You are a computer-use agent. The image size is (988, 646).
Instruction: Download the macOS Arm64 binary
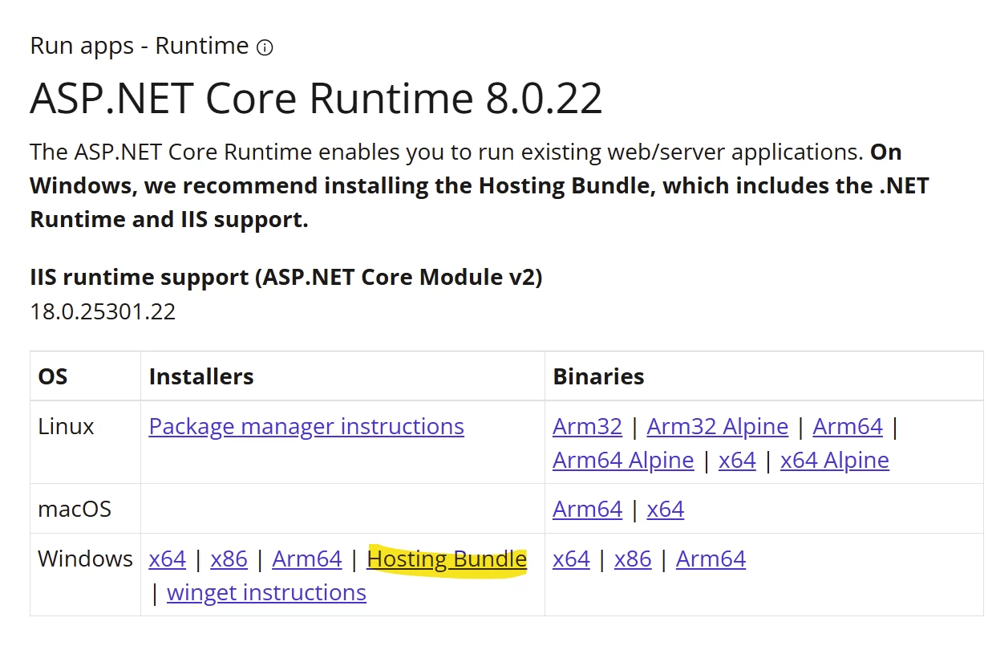(587, 509)
